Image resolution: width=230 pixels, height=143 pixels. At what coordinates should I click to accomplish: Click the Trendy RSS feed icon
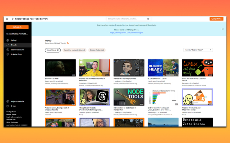(68, 43)
